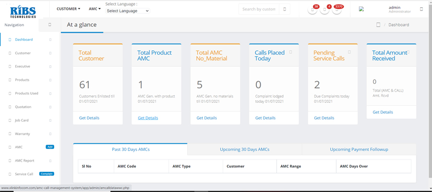Click the icon with 3370 badge

tap(337, 10)
